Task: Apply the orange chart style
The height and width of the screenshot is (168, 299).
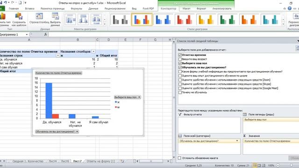Action: coord(249,20)
